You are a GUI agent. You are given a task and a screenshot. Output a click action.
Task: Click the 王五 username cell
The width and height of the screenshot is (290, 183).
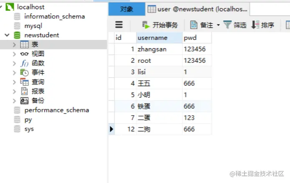coord(159,84)
